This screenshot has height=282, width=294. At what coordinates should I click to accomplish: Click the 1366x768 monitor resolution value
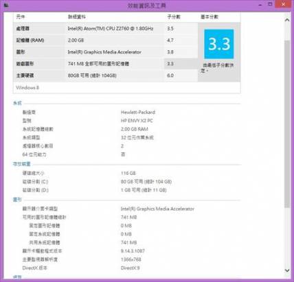[131, 259]
